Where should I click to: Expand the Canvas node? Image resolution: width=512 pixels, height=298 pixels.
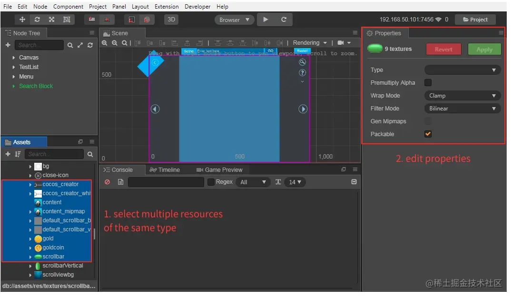(13, 58)
